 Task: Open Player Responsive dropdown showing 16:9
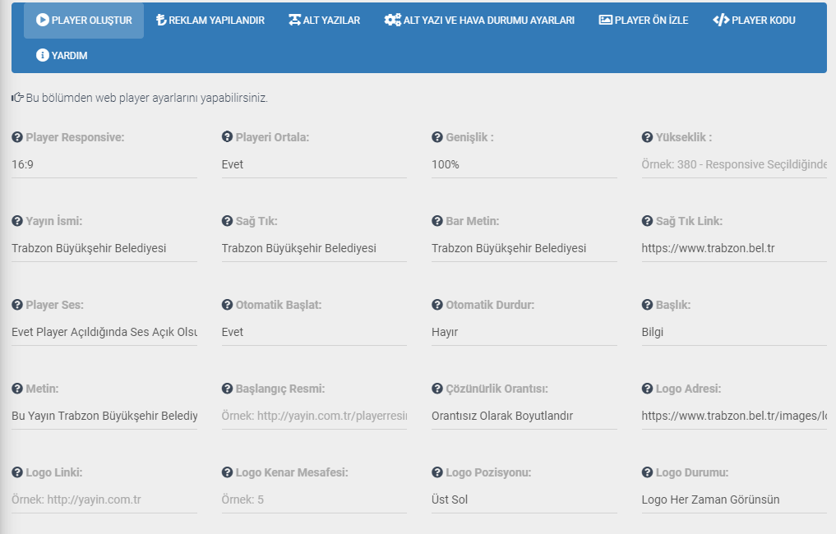104,164
